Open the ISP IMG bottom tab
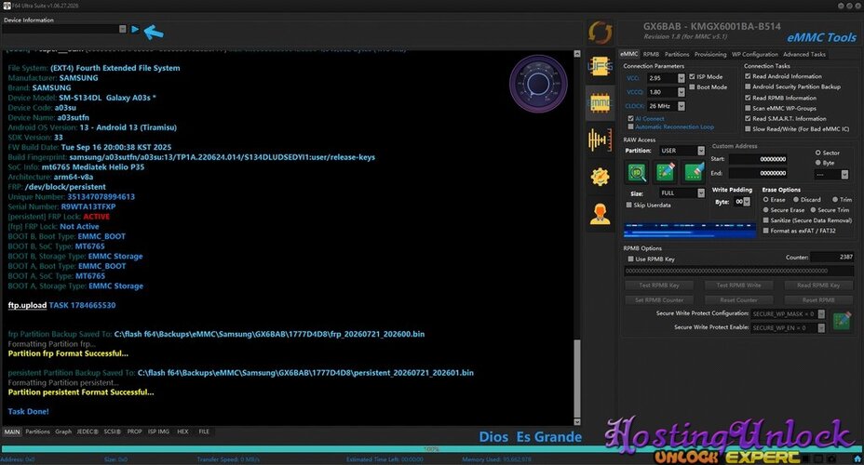864x465 pixels. pos(158,432)
